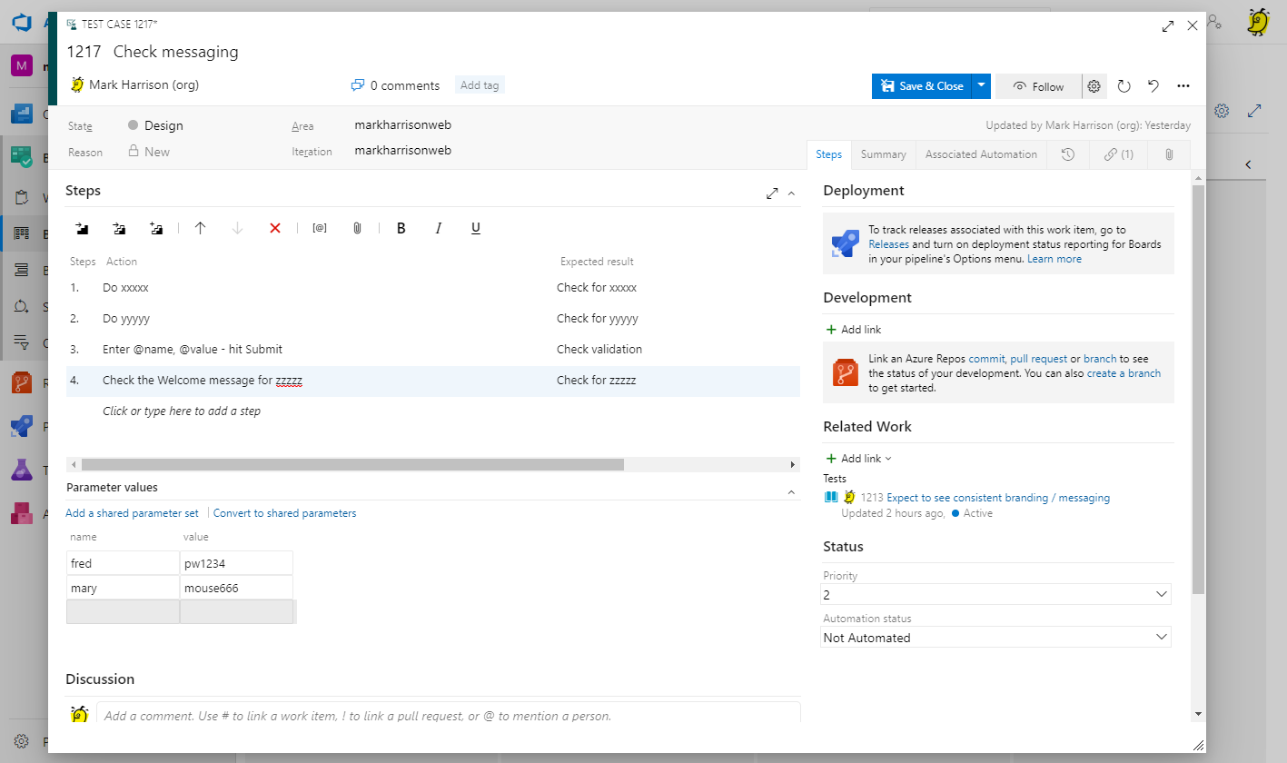Click Convert to shared parameters link
Image resolution: width=1287 pixels, height=763 pixels.
[x=284, y=513]
